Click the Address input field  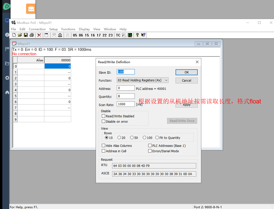pyautogui.click(x=126, y=88)
